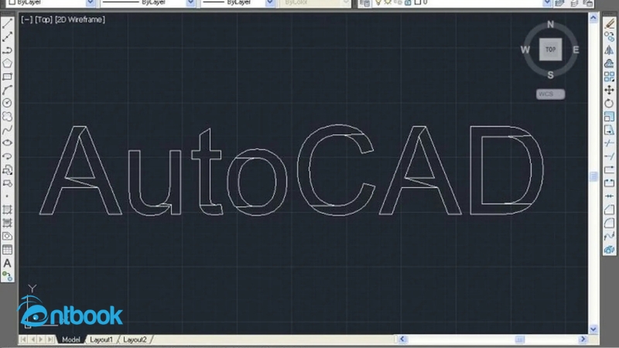Click the TOP face of the ViewCube
The image size is (619, 348).
(x=550, y=49)
